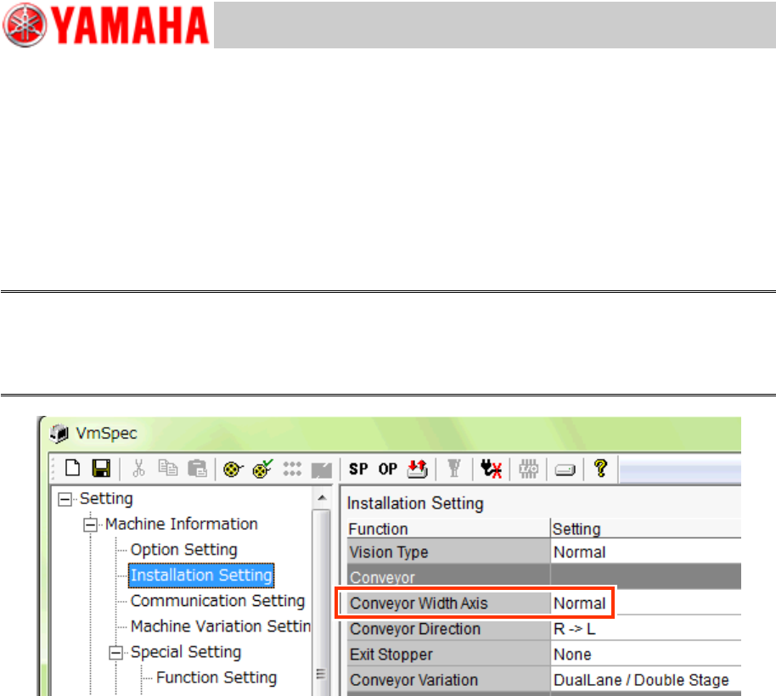Screen dimensions: 776x696
Task: Collapse the Machine Information node
Action: coord(90,525)
